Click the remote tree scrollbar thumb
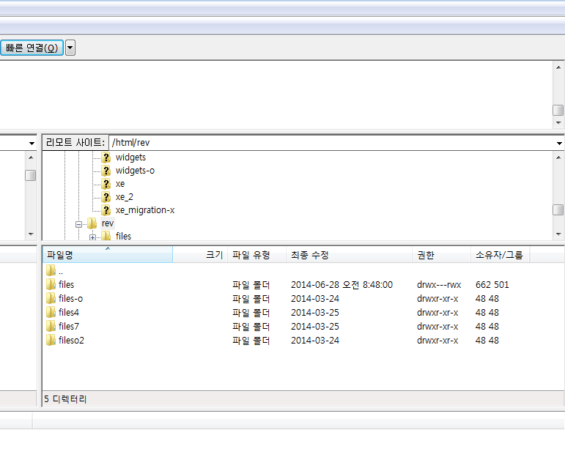Image resolution: width=565 pixels, height=449 pixels. click(558, 210)
